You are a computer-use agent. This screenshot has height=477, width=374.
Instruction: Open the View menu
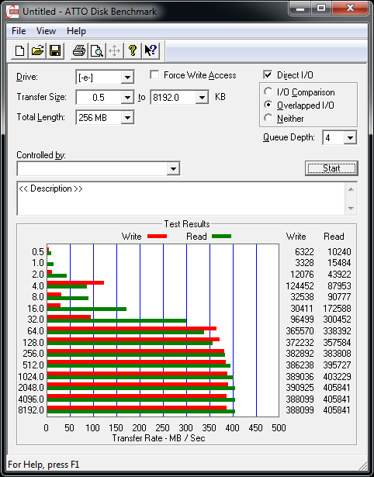[46, 31]
